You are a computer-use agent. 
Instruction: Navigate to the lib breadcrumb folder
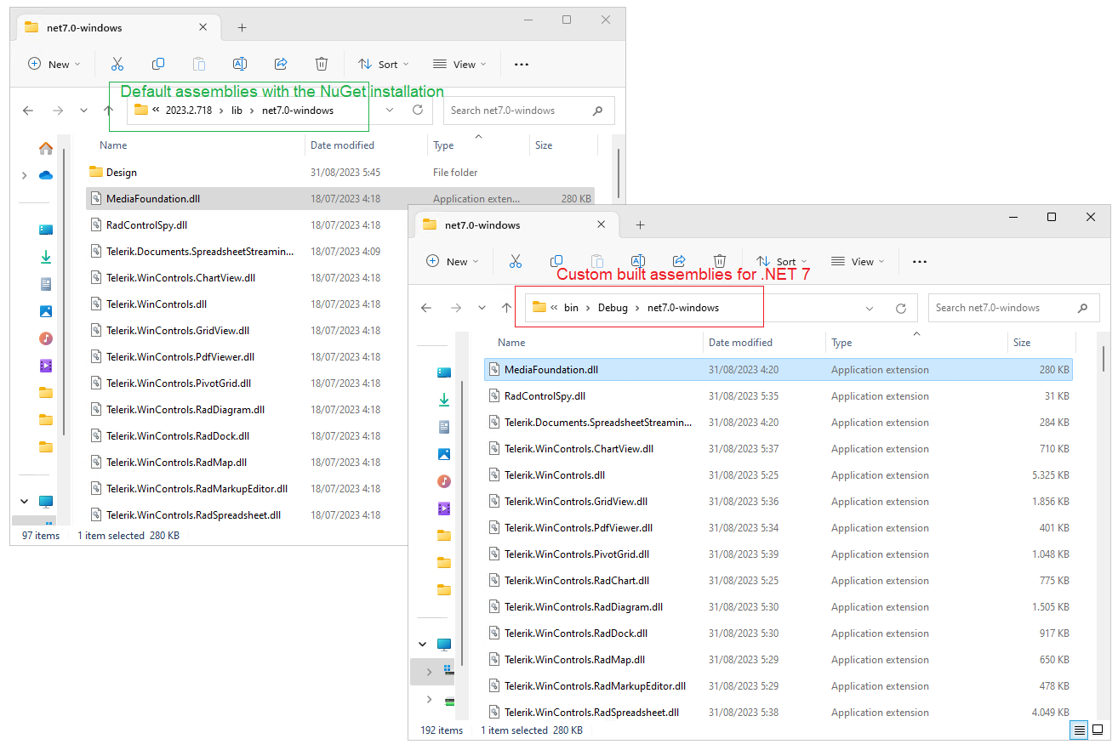(x=237, y=111)
